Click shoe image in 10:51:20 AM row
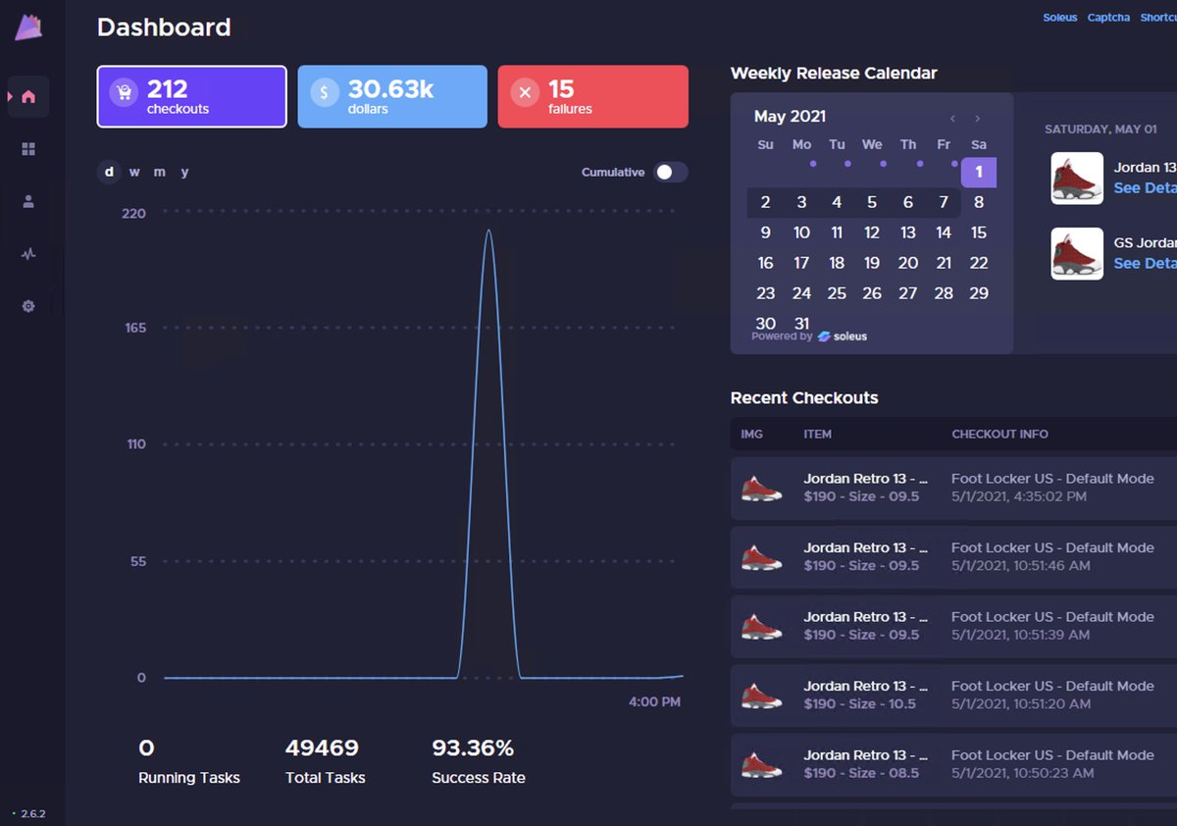This screenshot has height=826, width=1177. click(x=762, y=695)
